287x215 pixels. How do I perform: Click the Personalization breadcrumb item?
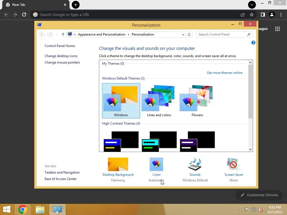143,34
